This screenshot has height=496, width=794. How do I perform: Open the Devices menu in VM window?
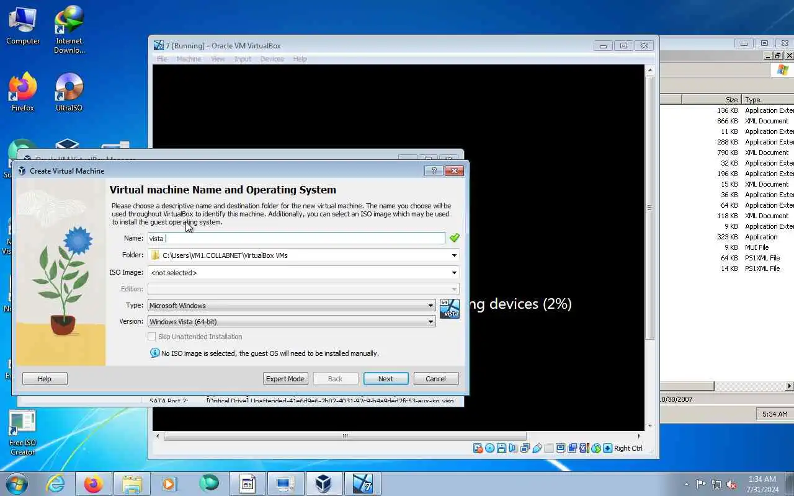pos(272,59)
